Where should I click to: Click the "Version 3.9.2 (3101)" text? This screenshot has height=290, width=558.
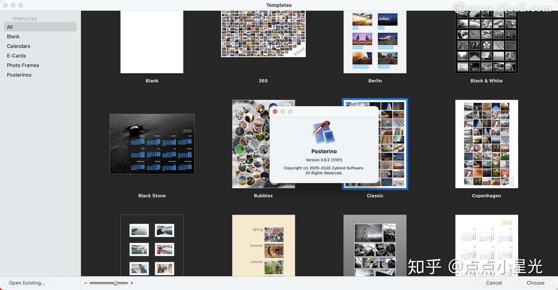[x=324, y=160]
